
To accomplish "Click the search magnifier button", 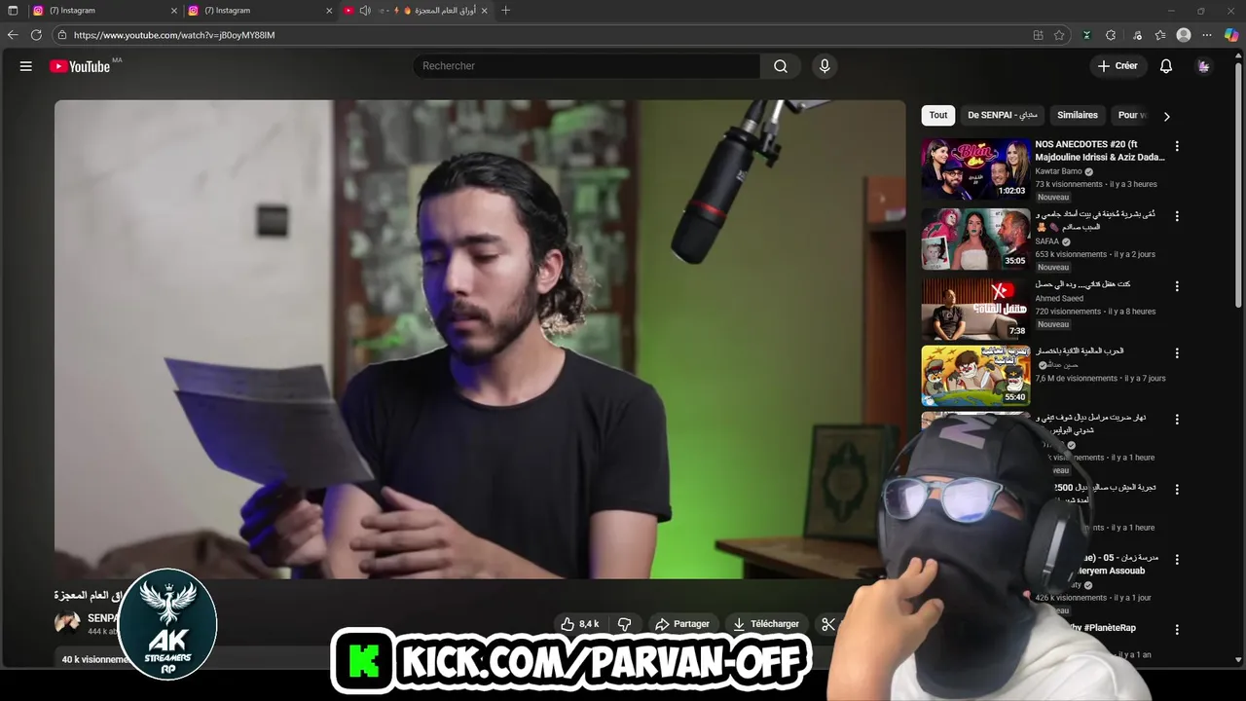I will coord(781,66).
